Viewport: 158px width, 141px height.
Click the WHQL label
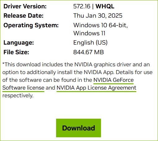[105, 6]
